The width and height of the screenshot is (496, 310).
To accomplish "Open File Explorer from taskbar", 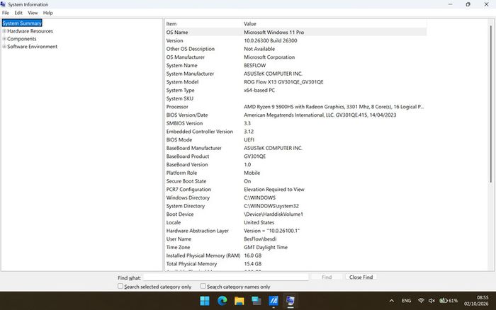I will point(239,301).
